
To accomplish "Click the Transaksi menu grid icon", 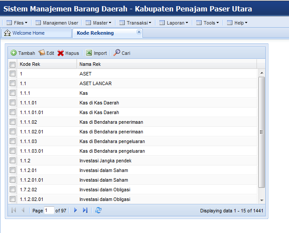I will (122, 23).
